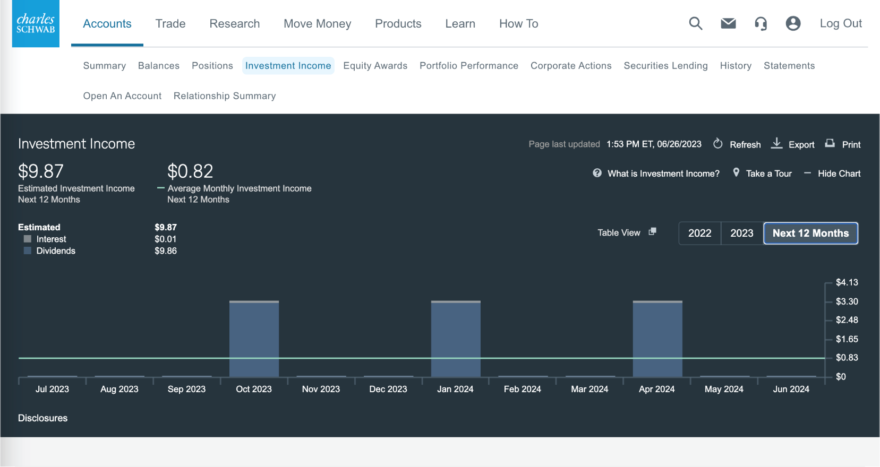This screenshot has width=880, height=467.
Task: Open the Disclosures section
Action: pyautogui.click(x=43, y=418)
